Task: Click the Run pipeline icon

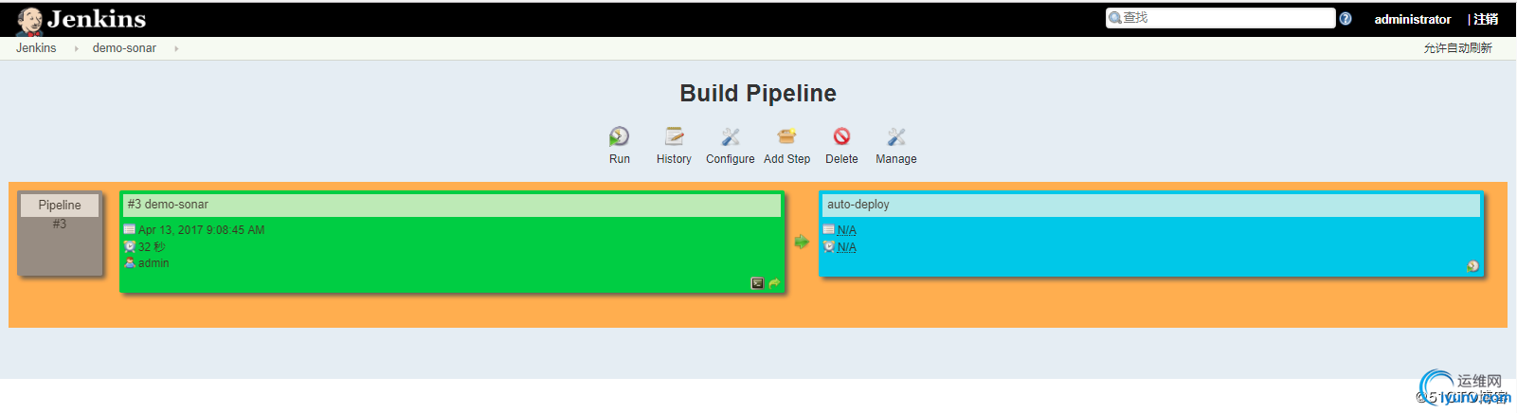Action: click(x=619, y=136)
